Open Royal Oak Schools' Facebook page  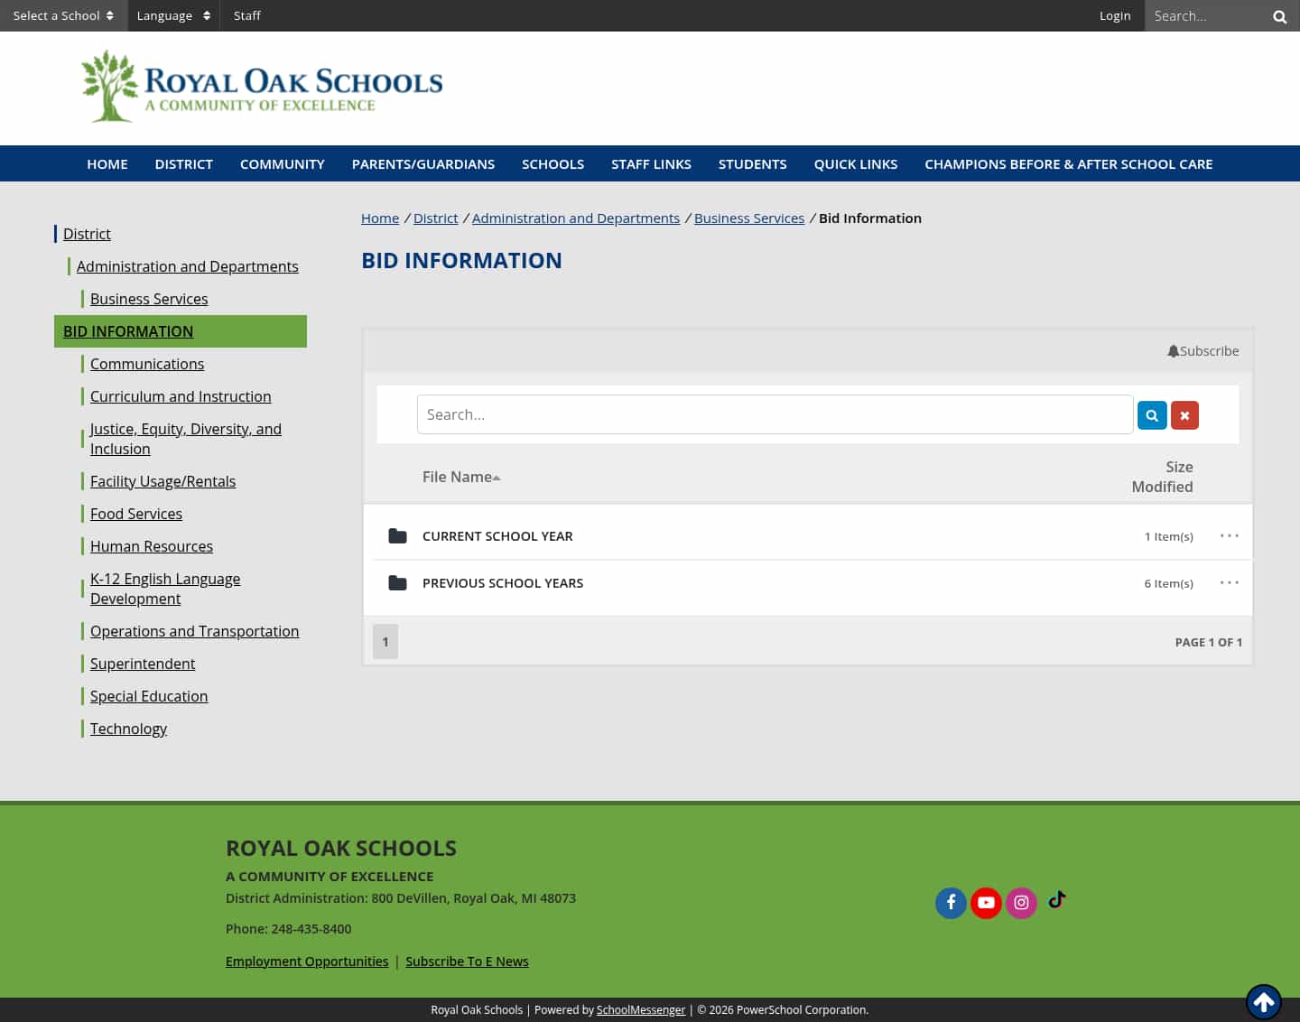click(951, 903)
